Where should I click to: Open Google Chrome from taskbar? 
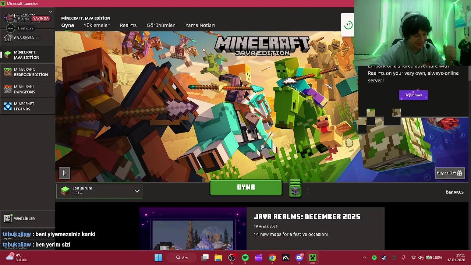click(x=272, y=258)
